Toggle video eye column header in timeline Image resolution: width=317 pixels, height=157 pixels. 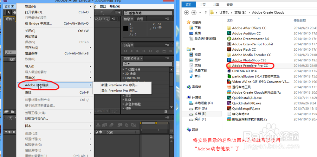(x=6, y=132)
